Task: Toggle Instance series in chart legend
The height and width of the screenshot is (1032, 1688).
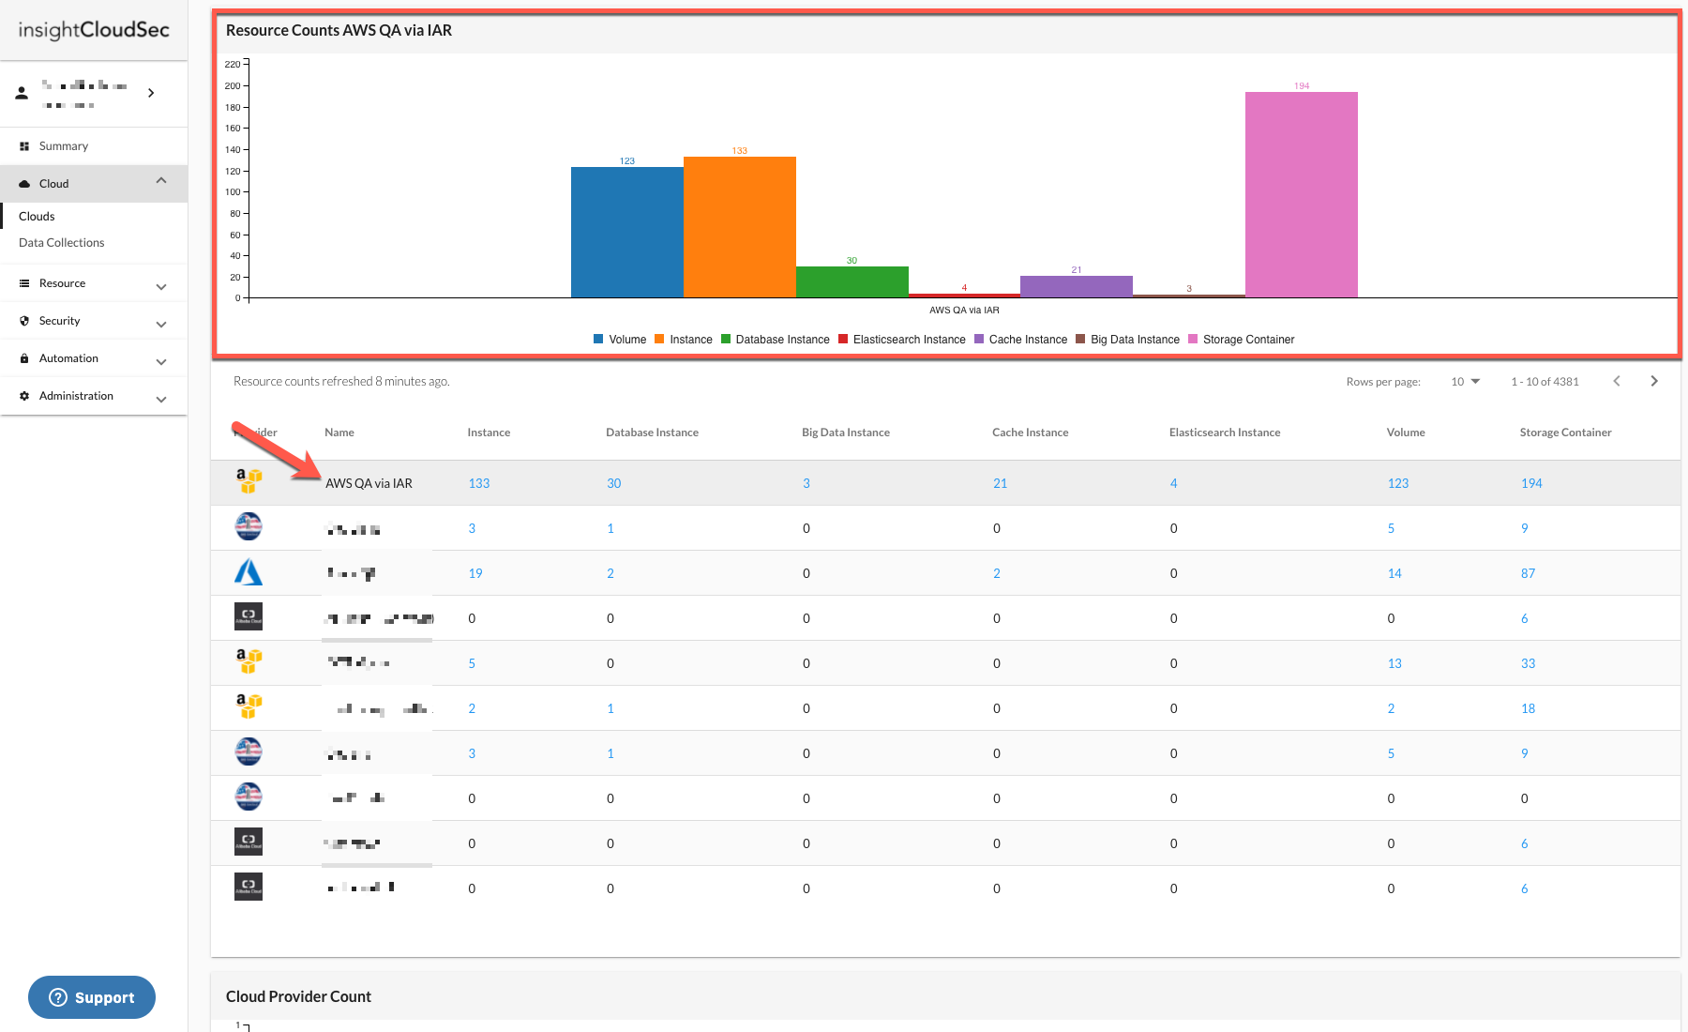Action: (x=684, y=340)
